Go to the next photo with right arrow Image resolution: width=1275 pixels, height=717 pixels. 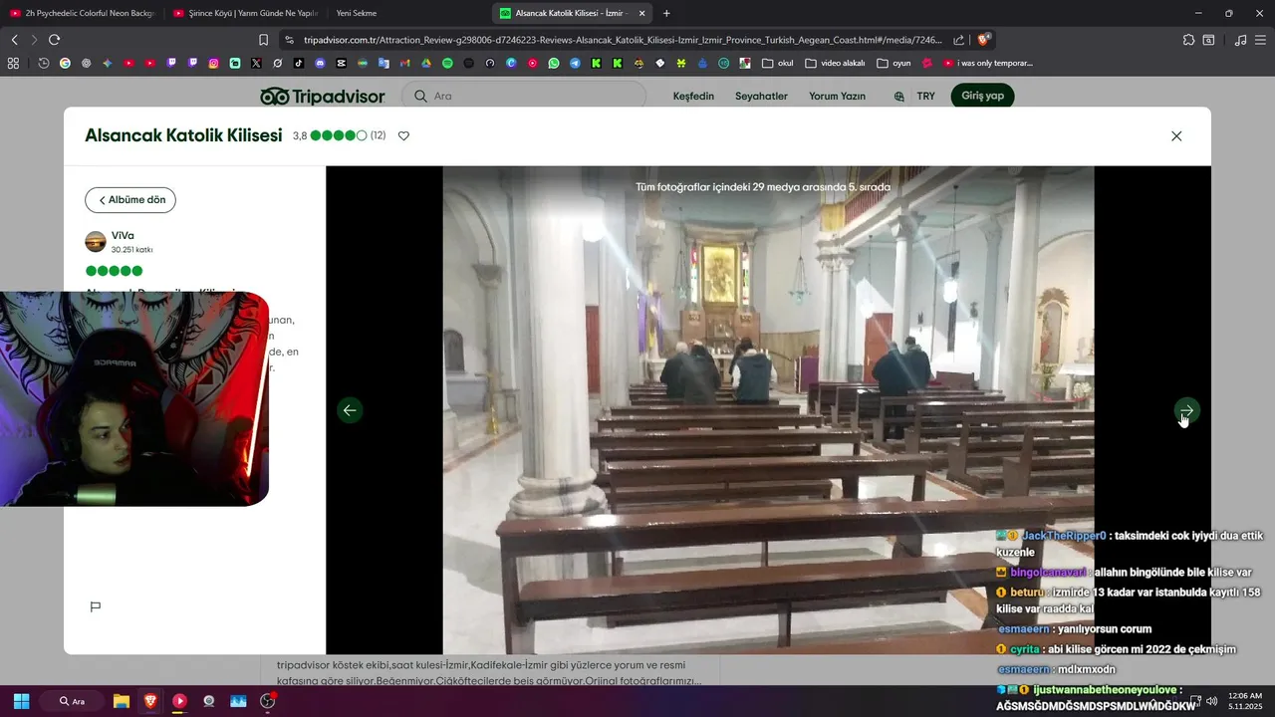coord(1186,410)
